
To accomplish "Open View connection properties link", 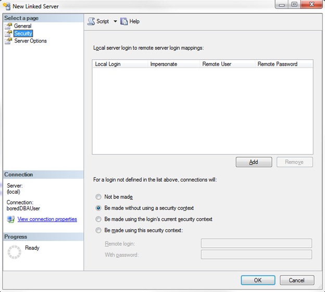I will point(47,219).
